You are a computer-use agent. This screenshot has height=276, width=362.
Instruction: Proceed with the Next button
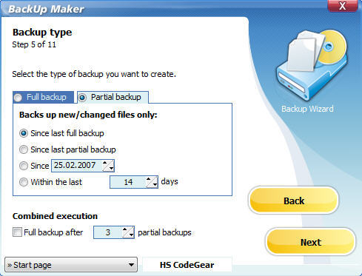[311, 242]
